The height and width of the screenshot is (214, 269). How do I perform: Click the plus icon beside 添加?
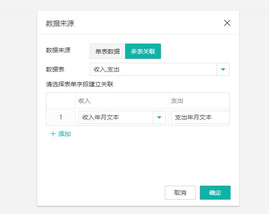tap(53, 134)
